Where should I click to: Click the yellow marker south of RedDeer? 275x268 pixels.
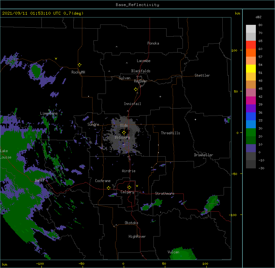pyautogui.click(x=136, y=89)
